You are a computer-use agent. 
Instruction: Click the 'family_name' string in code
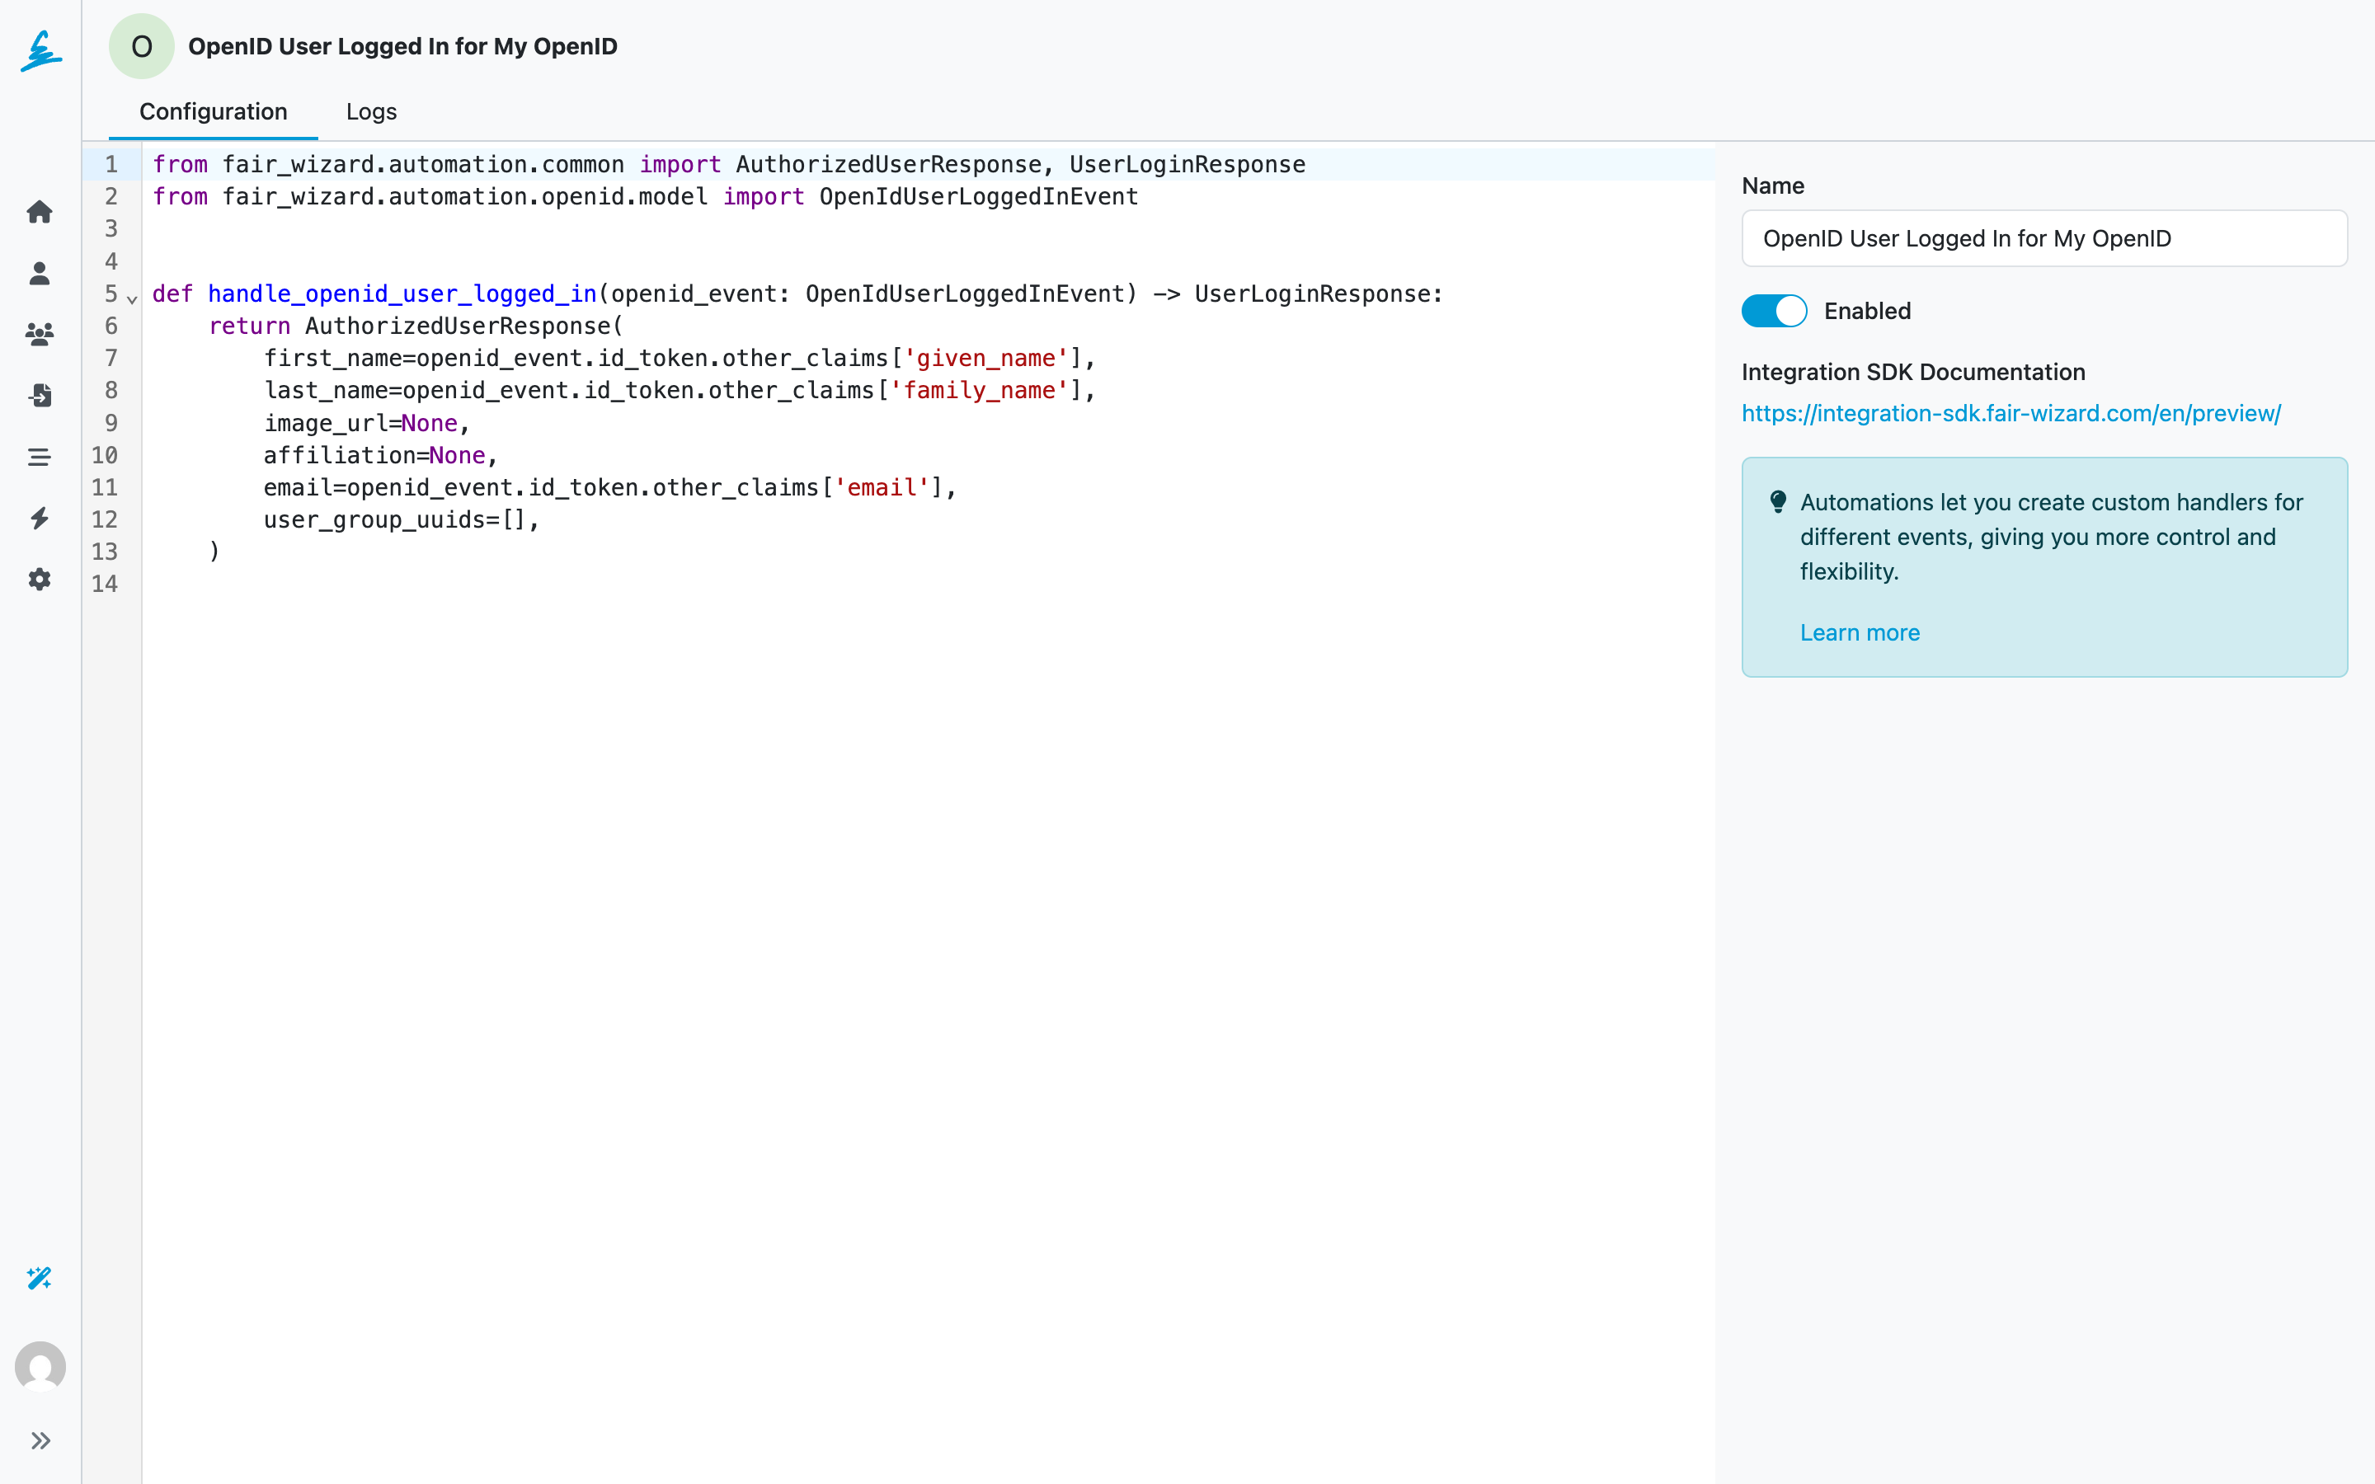(979, 391)
